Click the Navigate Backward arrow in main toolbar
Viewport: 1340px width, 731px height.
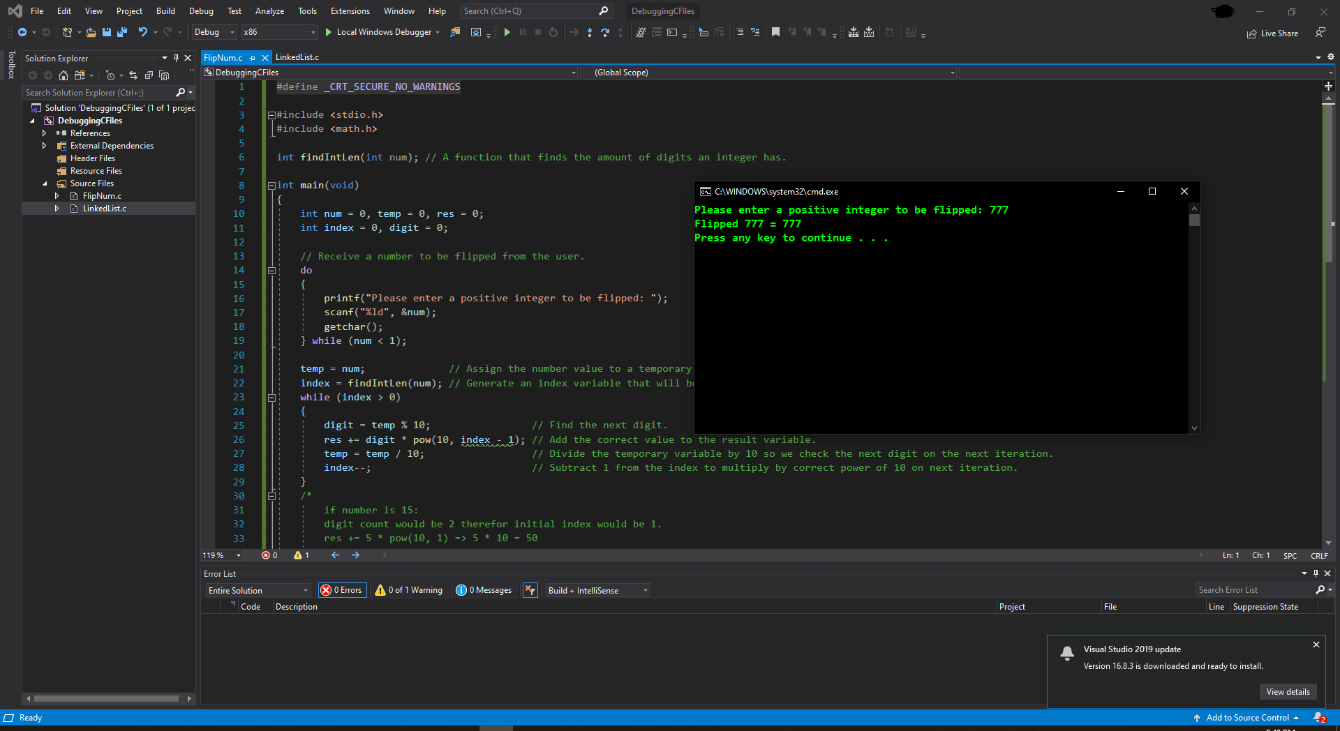[22, 32]
